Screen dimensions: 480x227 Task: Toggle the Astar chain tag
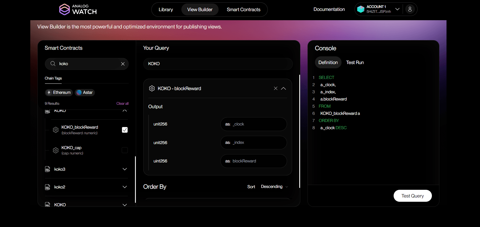(85, 93)
